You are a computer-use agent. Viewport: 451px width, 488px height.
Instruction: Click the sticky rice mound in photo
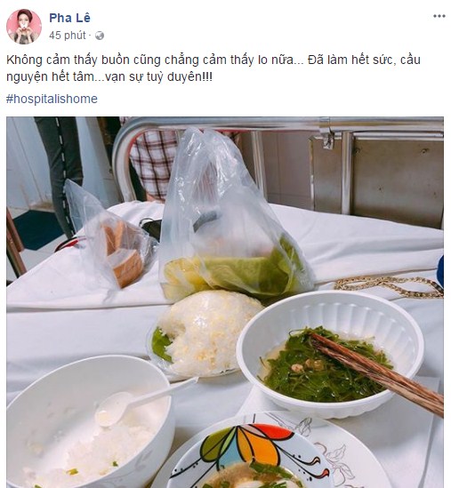point(205,332)
